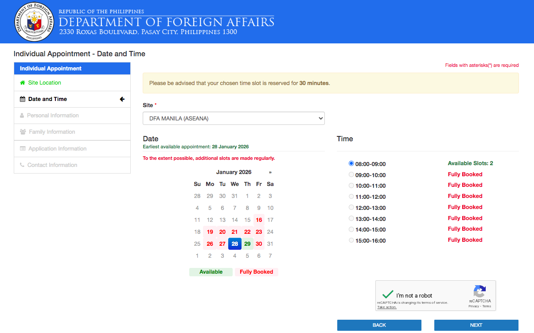
Task: Click the green Available legend swatch
Action: [211, 271]
